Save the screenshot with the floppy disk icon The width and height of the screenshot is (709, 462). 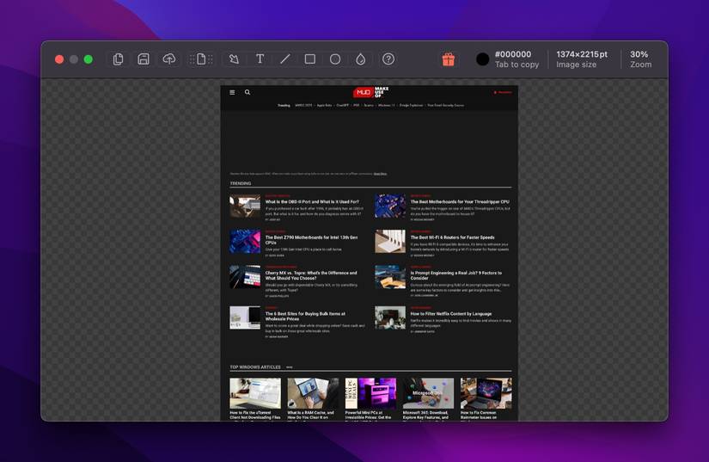tap(144, 59)
